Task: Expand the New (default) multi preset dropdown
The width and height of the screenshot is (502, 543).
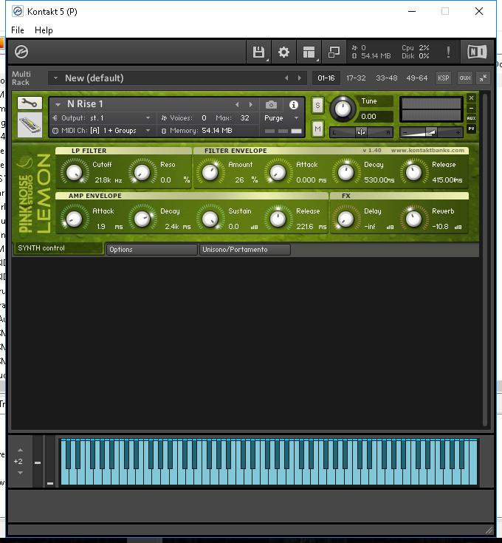Action: pos(55,78)
